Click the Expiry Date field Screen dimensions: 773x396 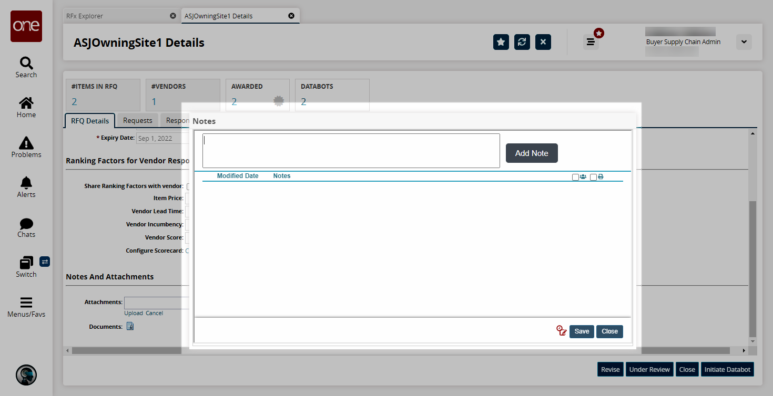(162, 139)
